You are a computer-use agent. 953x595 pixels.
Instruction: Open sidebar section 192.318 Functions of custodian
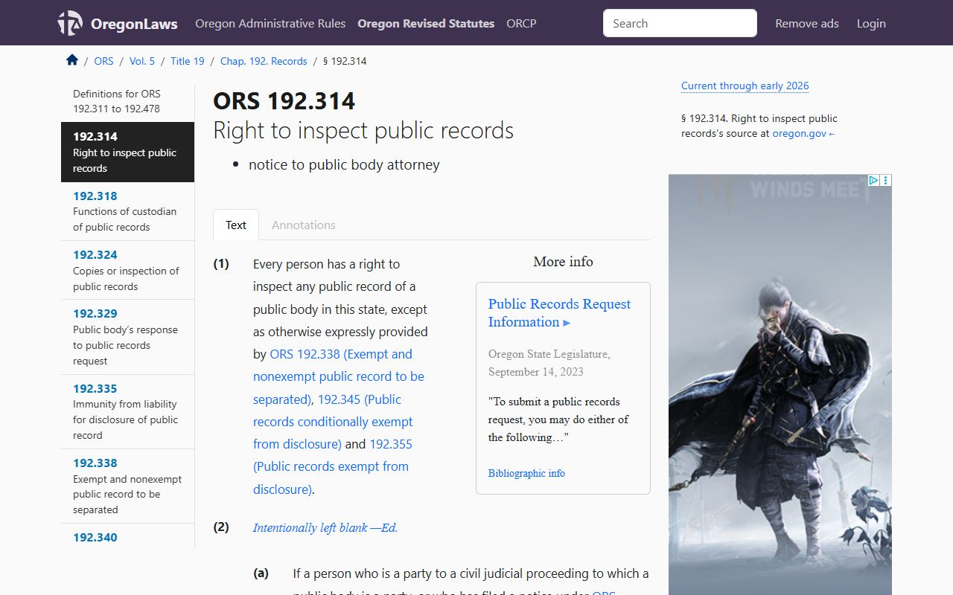(x=127, y=211)
